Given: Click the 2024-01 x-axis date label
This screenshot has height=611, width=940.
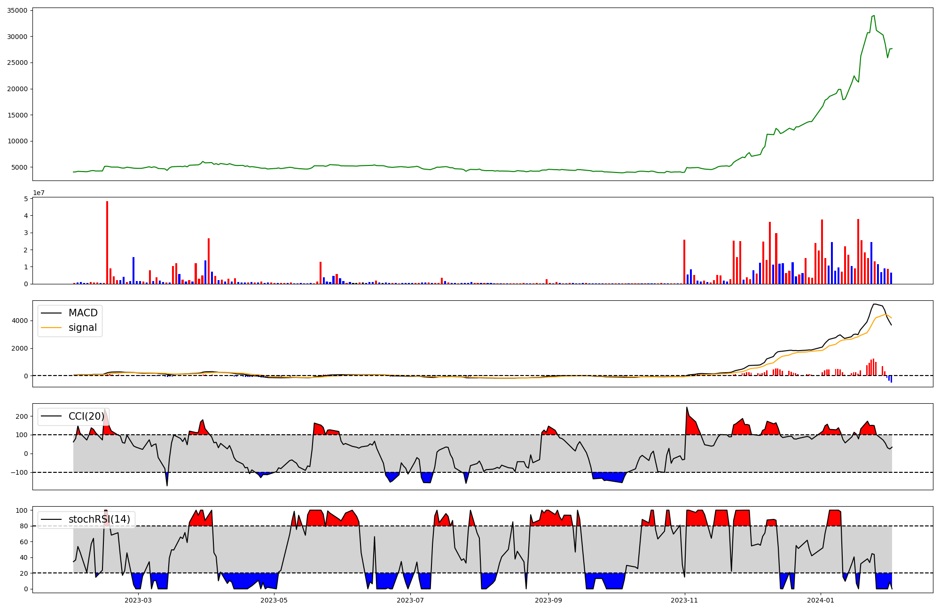Looking at the screenshot, I should [x=821, y=600].
